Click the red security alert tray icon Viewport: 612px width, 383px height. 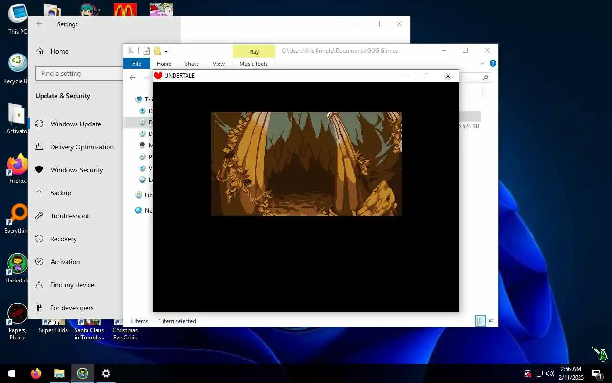[527, 373]
